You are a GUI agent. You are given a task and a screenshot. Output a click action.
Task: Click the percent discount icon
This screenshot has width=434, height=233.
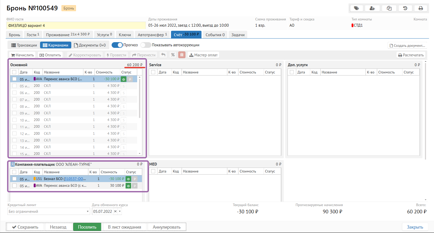[173, 55]
